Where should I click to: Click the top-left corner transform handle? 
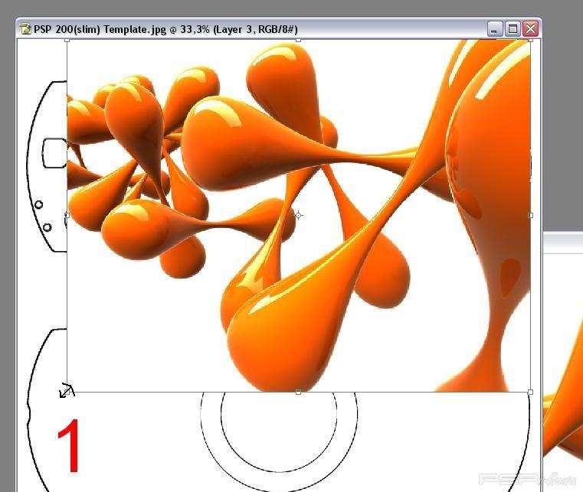tap(67, 41)
